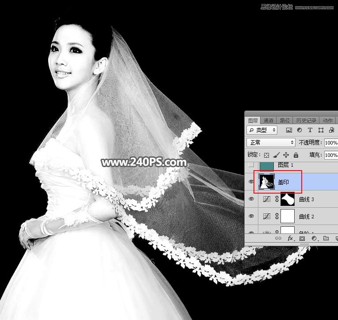Open the 类型 layer filter dropdown
The image size is (338, 320).
262,130
